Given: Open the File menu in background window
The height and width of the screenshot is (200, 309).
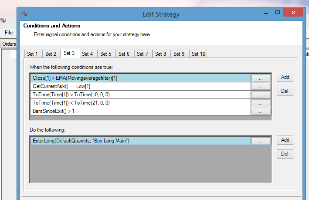Looking at the screenshot, I should [9, 33].
